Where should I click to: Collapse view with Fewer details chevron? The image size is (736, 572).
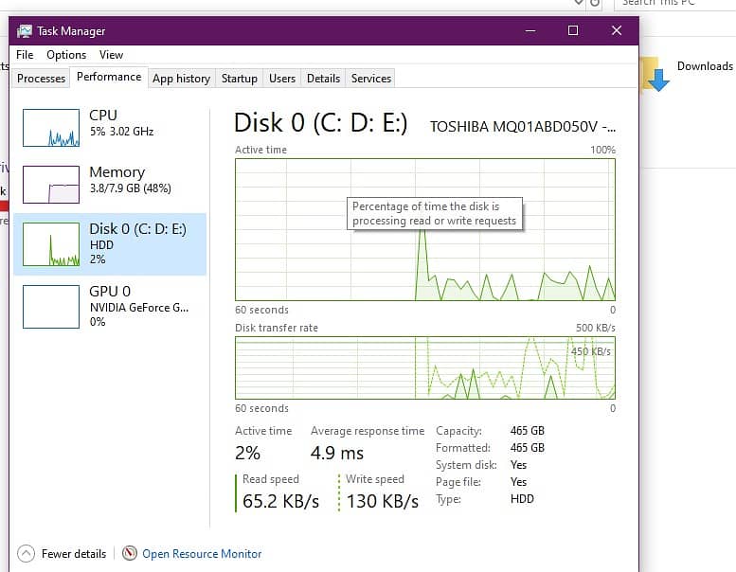click(27, 554)
